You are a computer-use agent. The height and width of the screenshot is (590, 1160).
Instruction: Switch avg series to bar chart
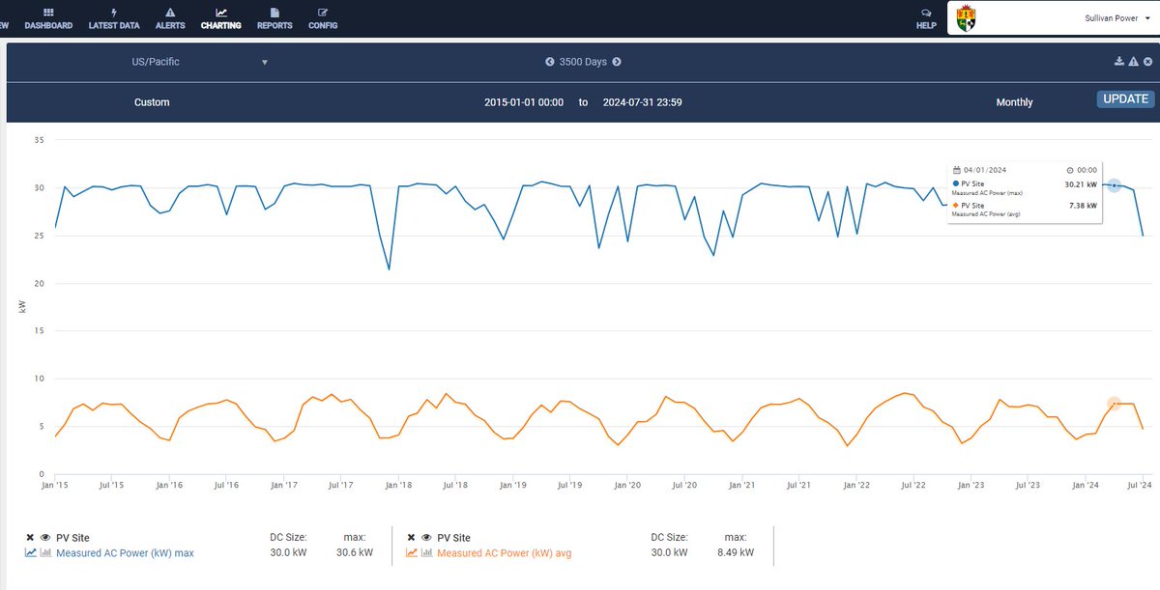[426, 553]
